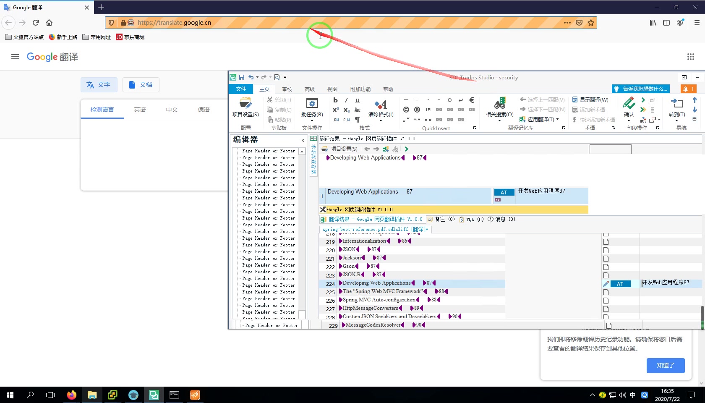Apply superscript formatting
705x403 pixels.
[x=335, y=110]
